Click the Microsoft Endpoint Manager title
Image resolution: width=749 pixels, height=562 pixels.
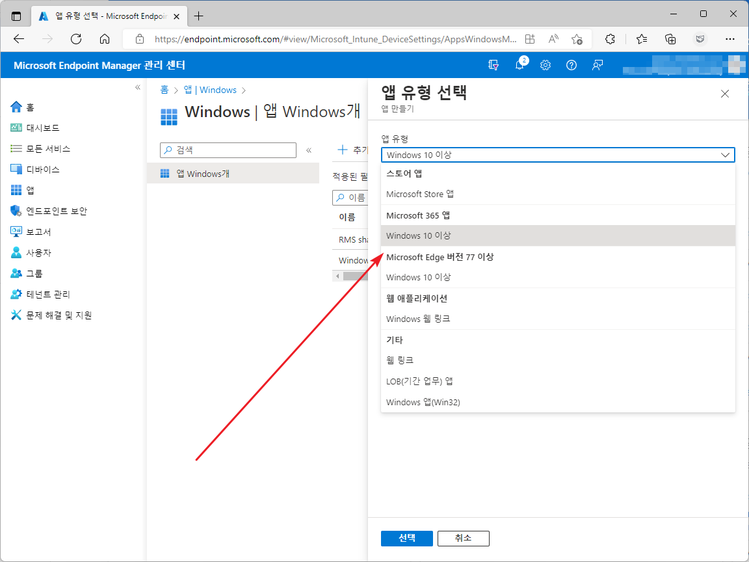tap(99, 66)
